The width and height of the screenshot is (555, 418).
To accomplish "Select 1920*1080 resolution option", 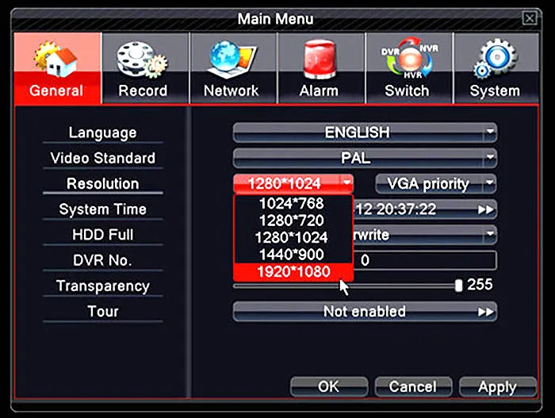I will click(293, 272).
